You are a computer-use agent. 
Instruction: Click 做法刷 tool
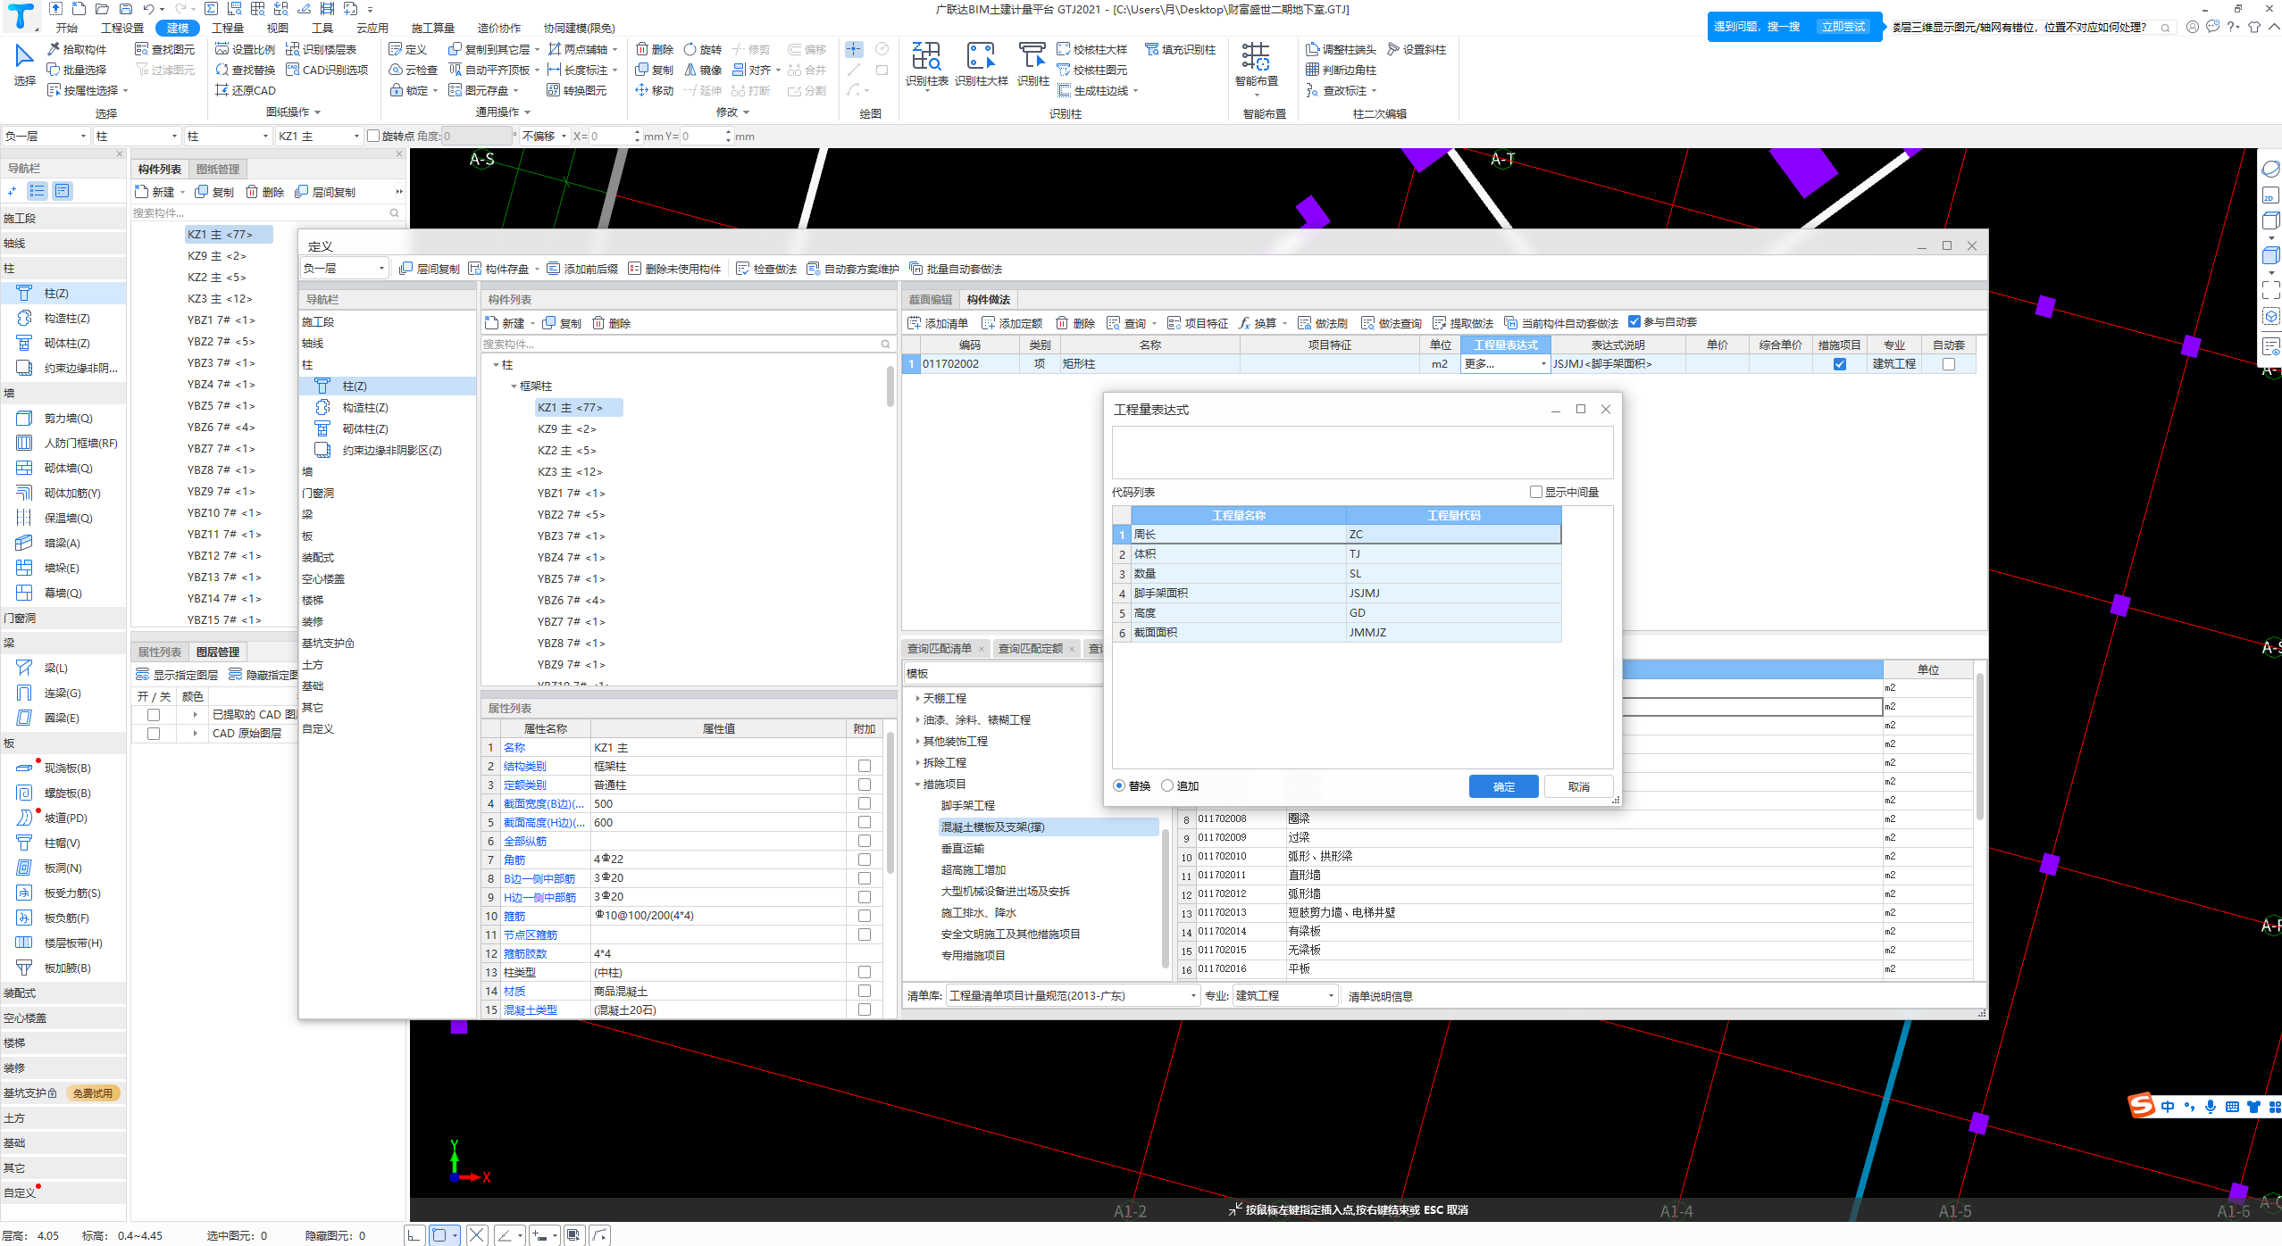pyautogui.click(x=1323, y=323)
